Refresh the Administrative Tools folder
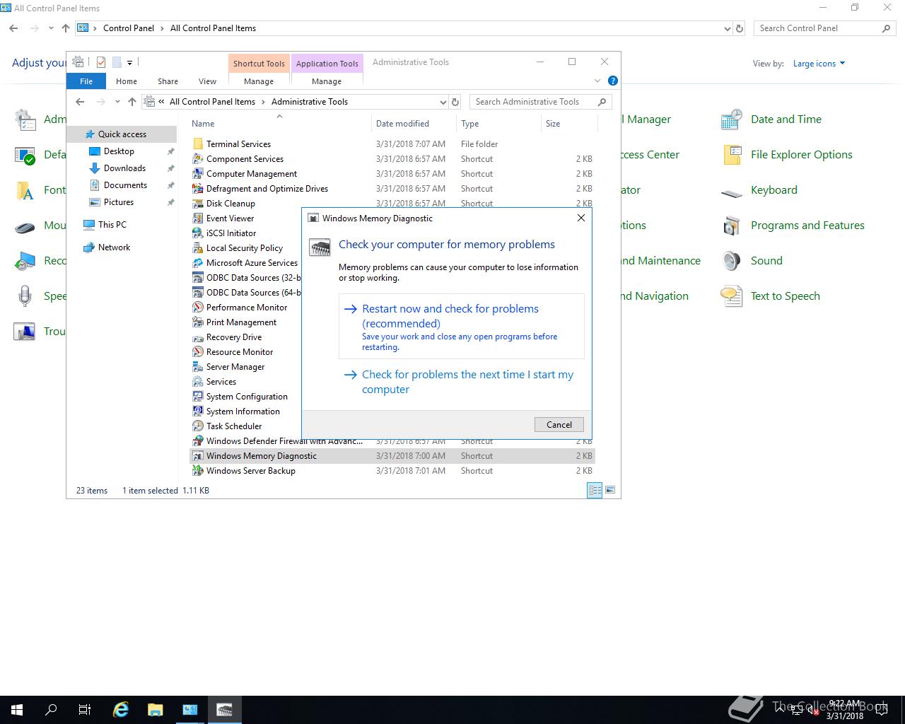 (x=455, y=102)
